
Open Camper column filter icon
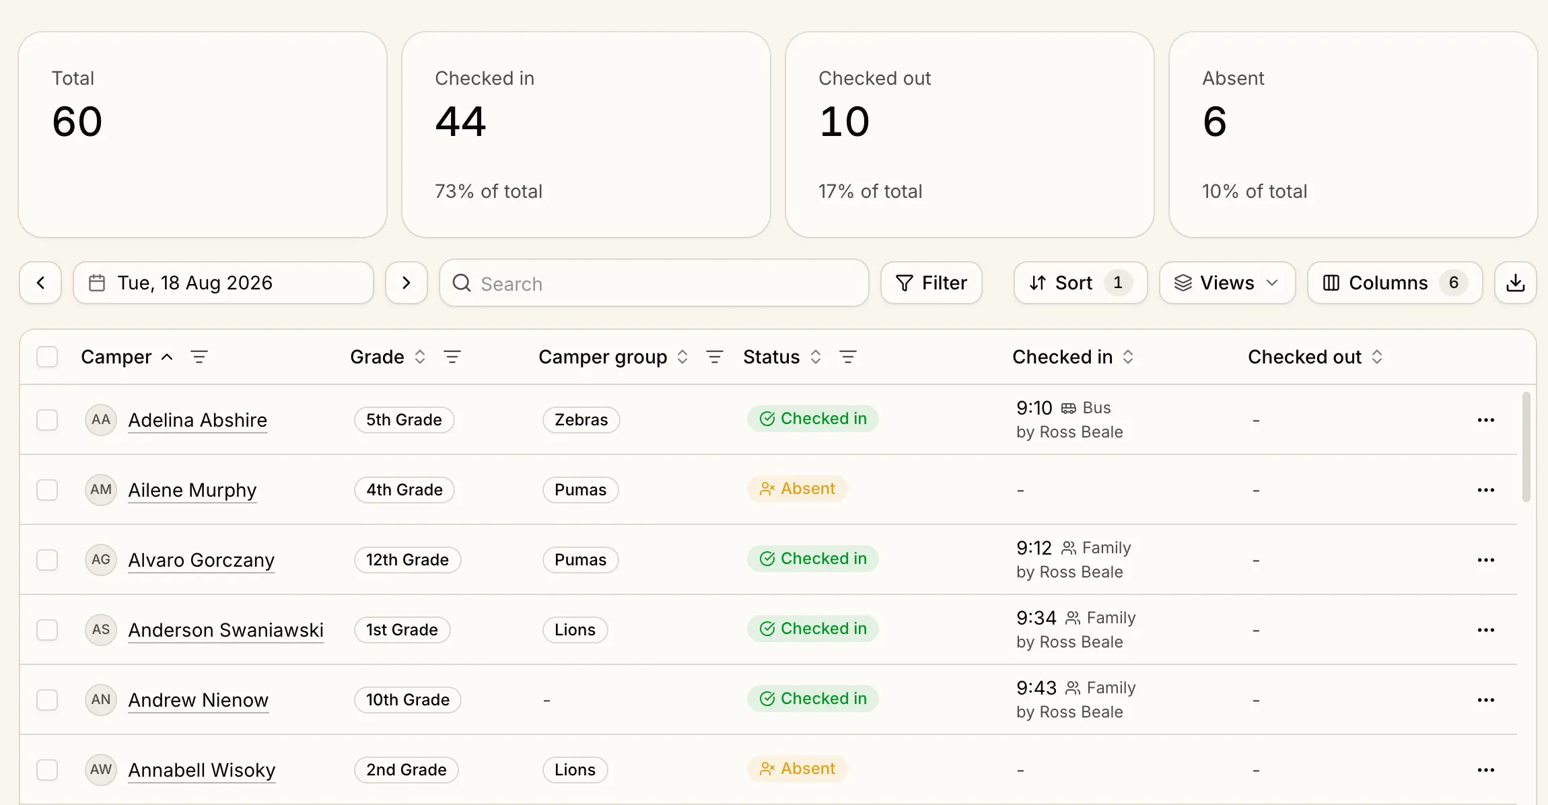tap(199, 357)
